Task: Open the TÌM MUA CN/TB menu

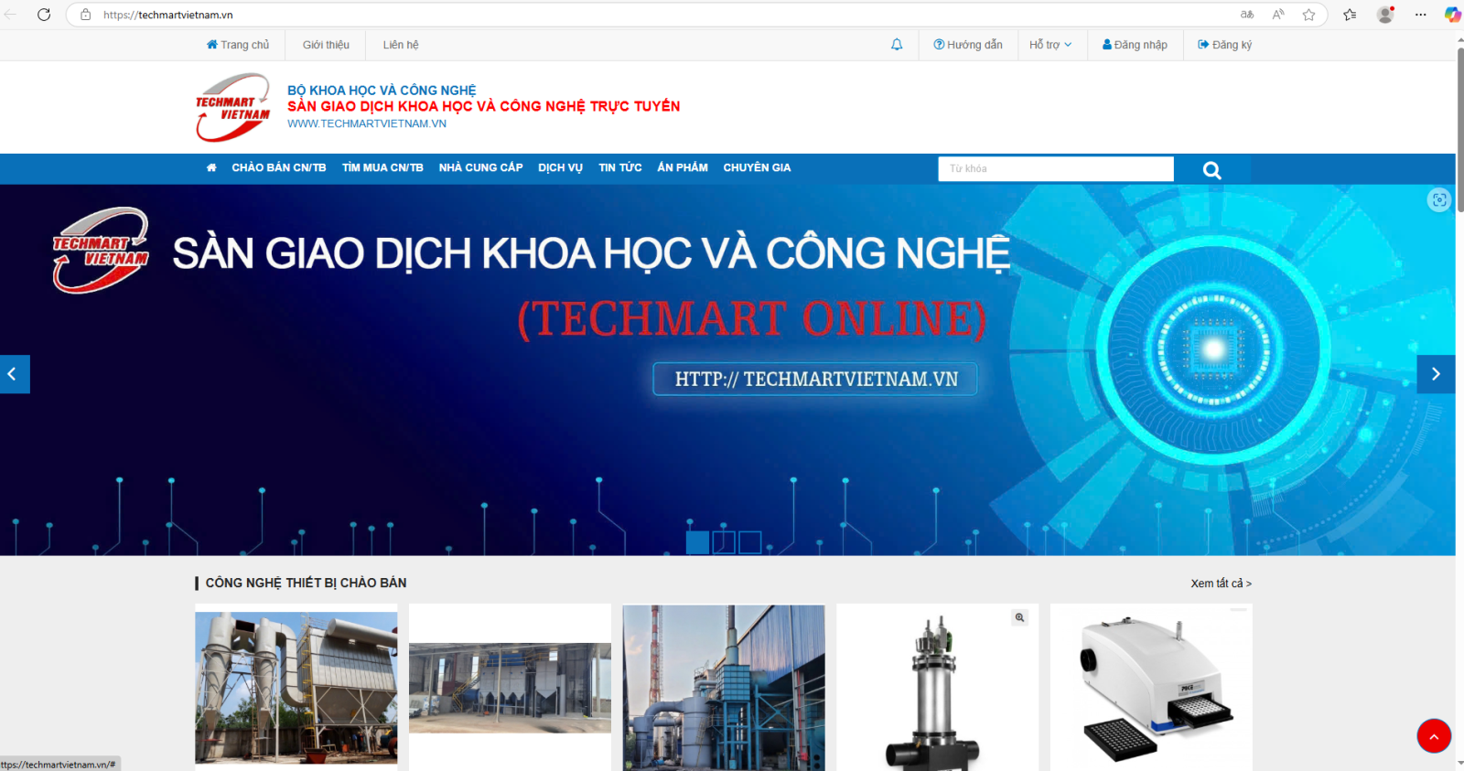Action: pos(382,167)
